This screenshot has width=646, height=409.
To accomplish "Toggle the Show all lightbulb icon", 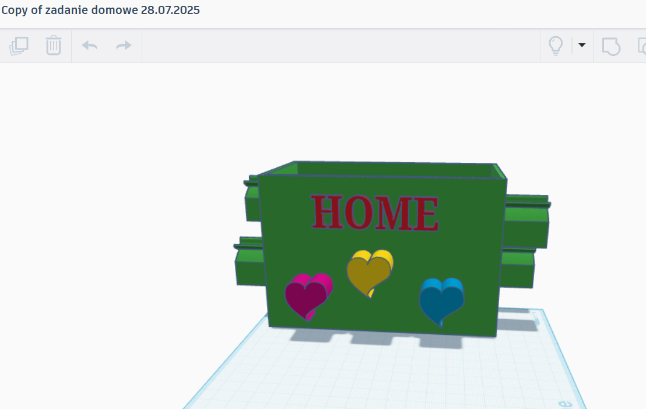I will 556,46.
